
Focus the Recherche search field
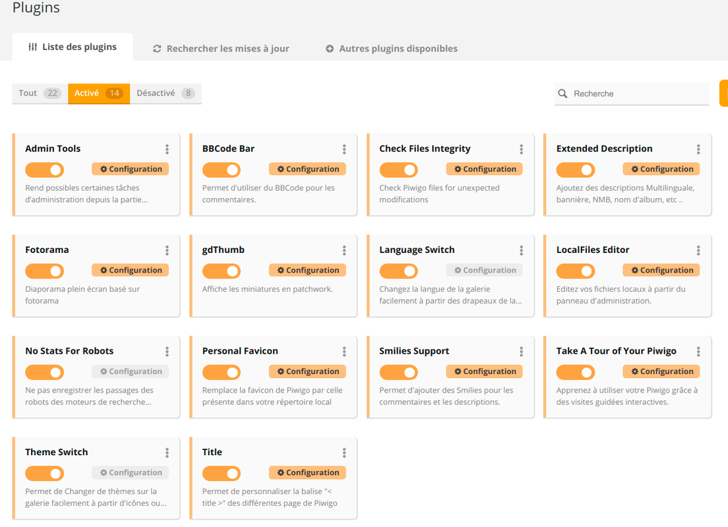[632, 94]
